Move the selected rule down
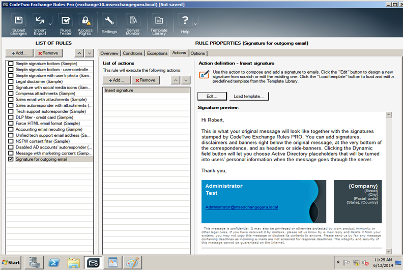The image size is (403, 270). point(89,53)
